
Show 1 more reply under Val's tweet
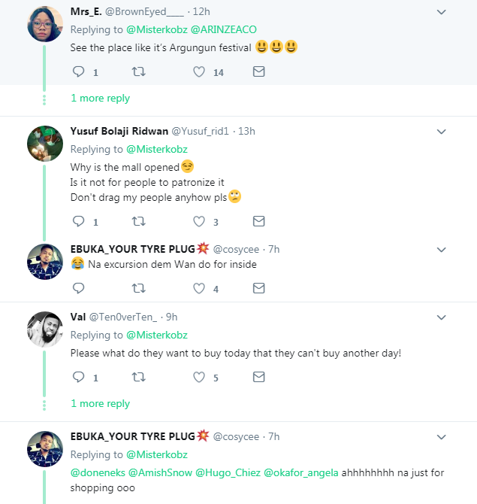[x=100, y=404]
